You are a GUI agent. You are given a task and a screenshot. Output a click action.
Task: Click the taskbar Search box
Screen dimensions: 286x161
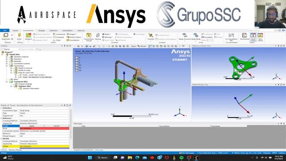[103, 157]
